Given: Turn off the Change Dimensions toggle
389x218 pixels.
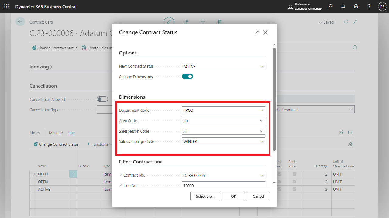Looking at the screenshot, I should [x=188, y=77].
